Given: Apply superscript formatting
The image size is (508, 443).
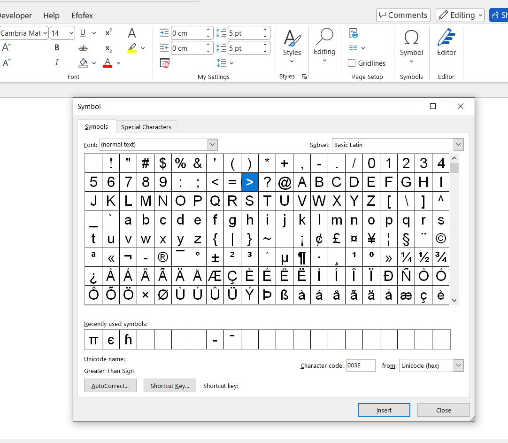Looking at the screenshot, I should pos(108,33).
